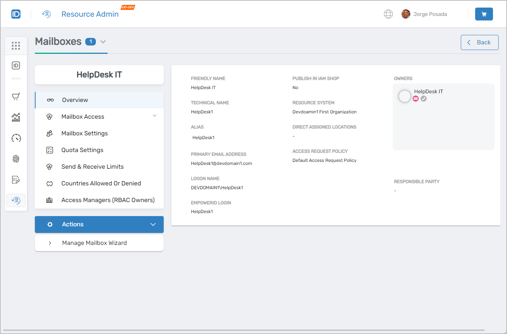Click the globe language icon in header
Screen dimensions: 507x334
pyautogui.click(x=388, y=14)
